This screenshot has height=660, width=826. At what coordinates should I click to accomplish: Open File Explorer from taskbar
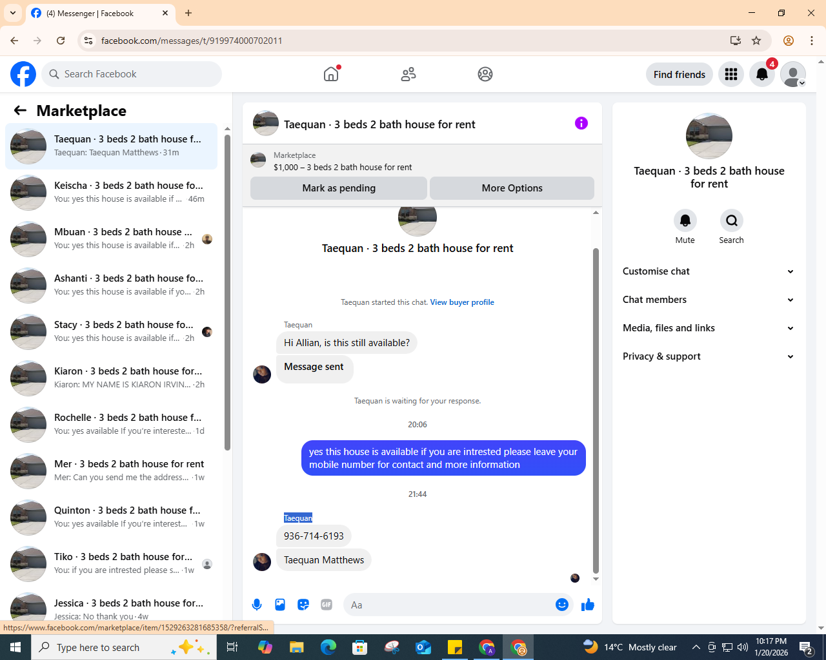[x=297, y=647]
